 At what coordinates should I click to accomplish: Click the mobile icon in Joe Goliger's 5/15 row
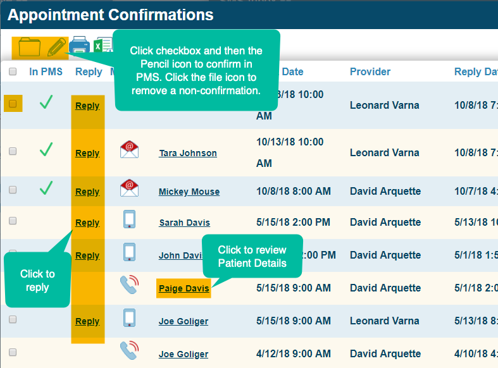[x=130, y=318]
